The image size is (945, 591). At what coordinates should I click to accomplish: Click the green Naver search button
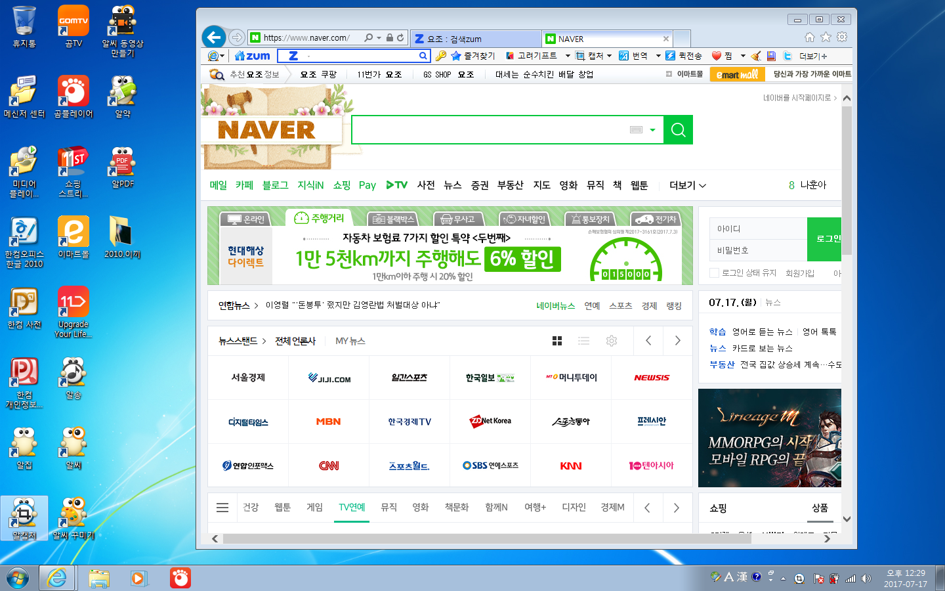pos(678,130)
